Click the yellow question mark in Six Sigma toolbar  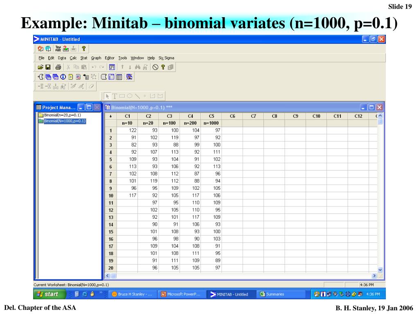click(x=83, y=49)
